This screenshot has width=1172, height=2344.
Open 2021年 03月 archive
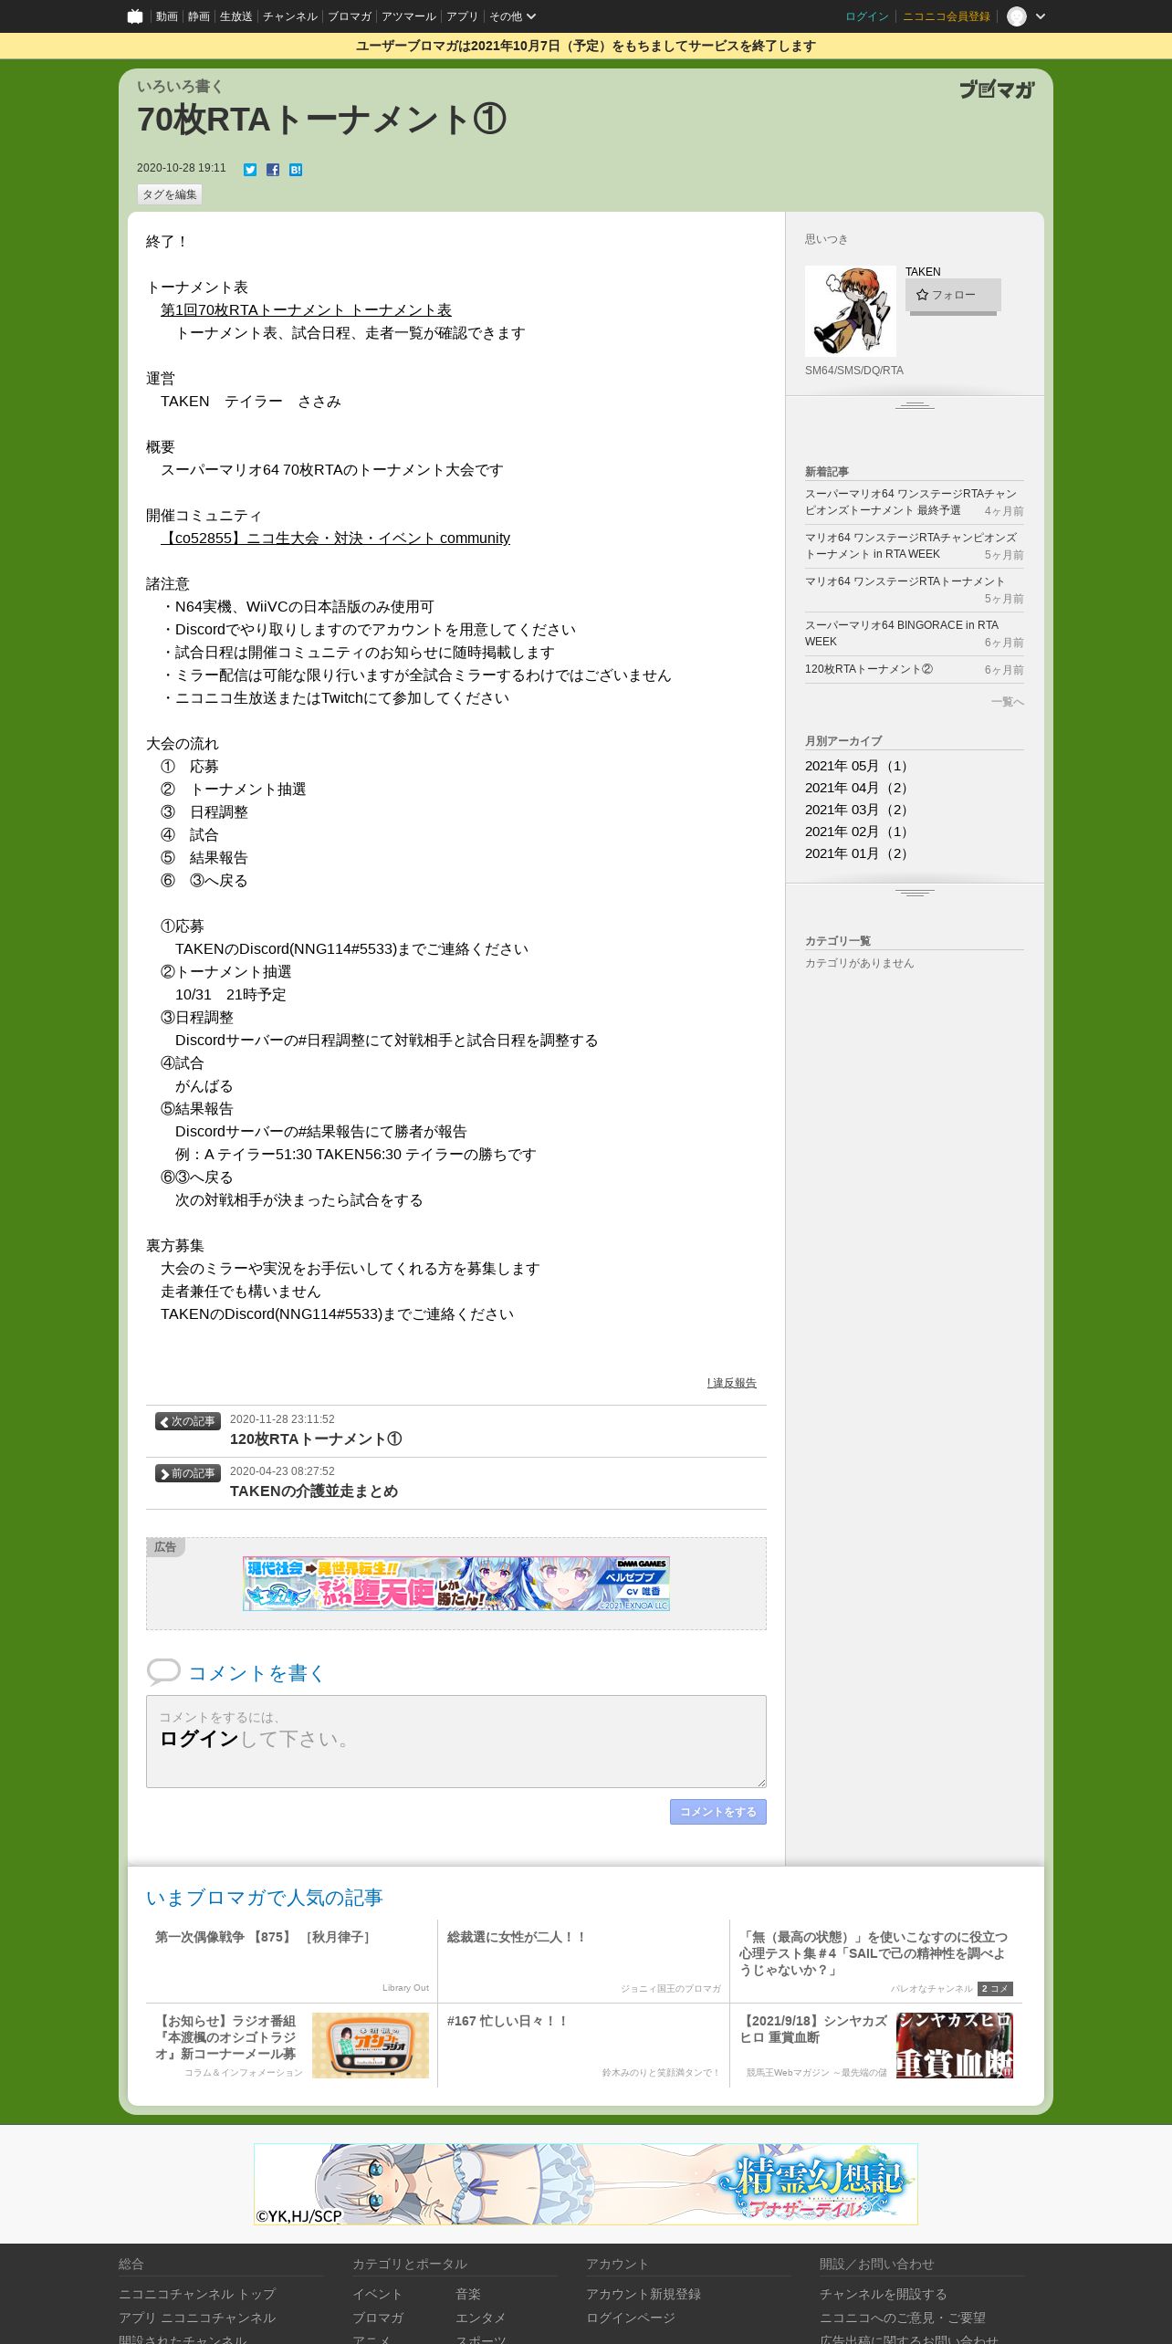(857, 810)
